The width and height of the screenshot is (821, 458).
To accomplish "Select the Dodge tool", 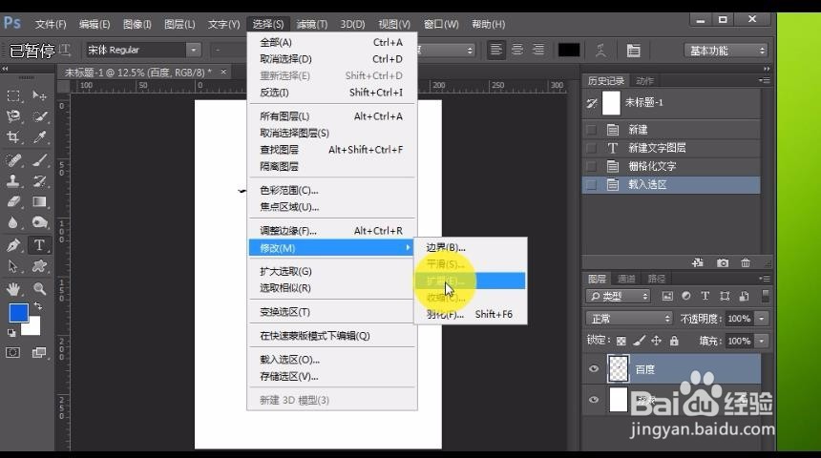I will click(39, 222).
